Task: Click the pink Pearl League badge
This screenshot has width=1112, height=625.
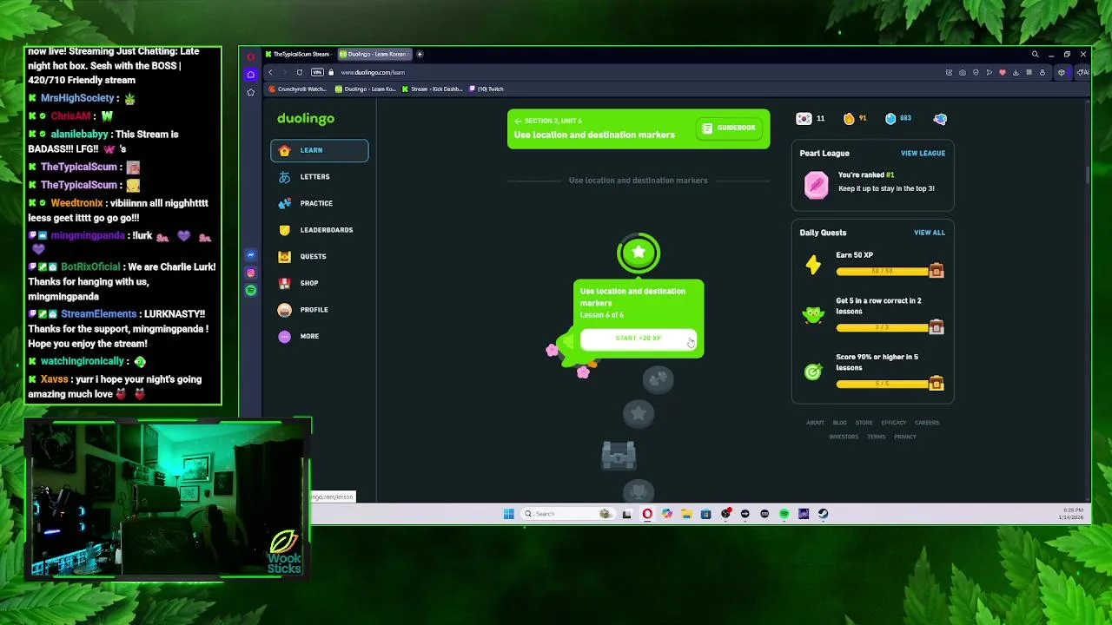Action: (817, 185)
